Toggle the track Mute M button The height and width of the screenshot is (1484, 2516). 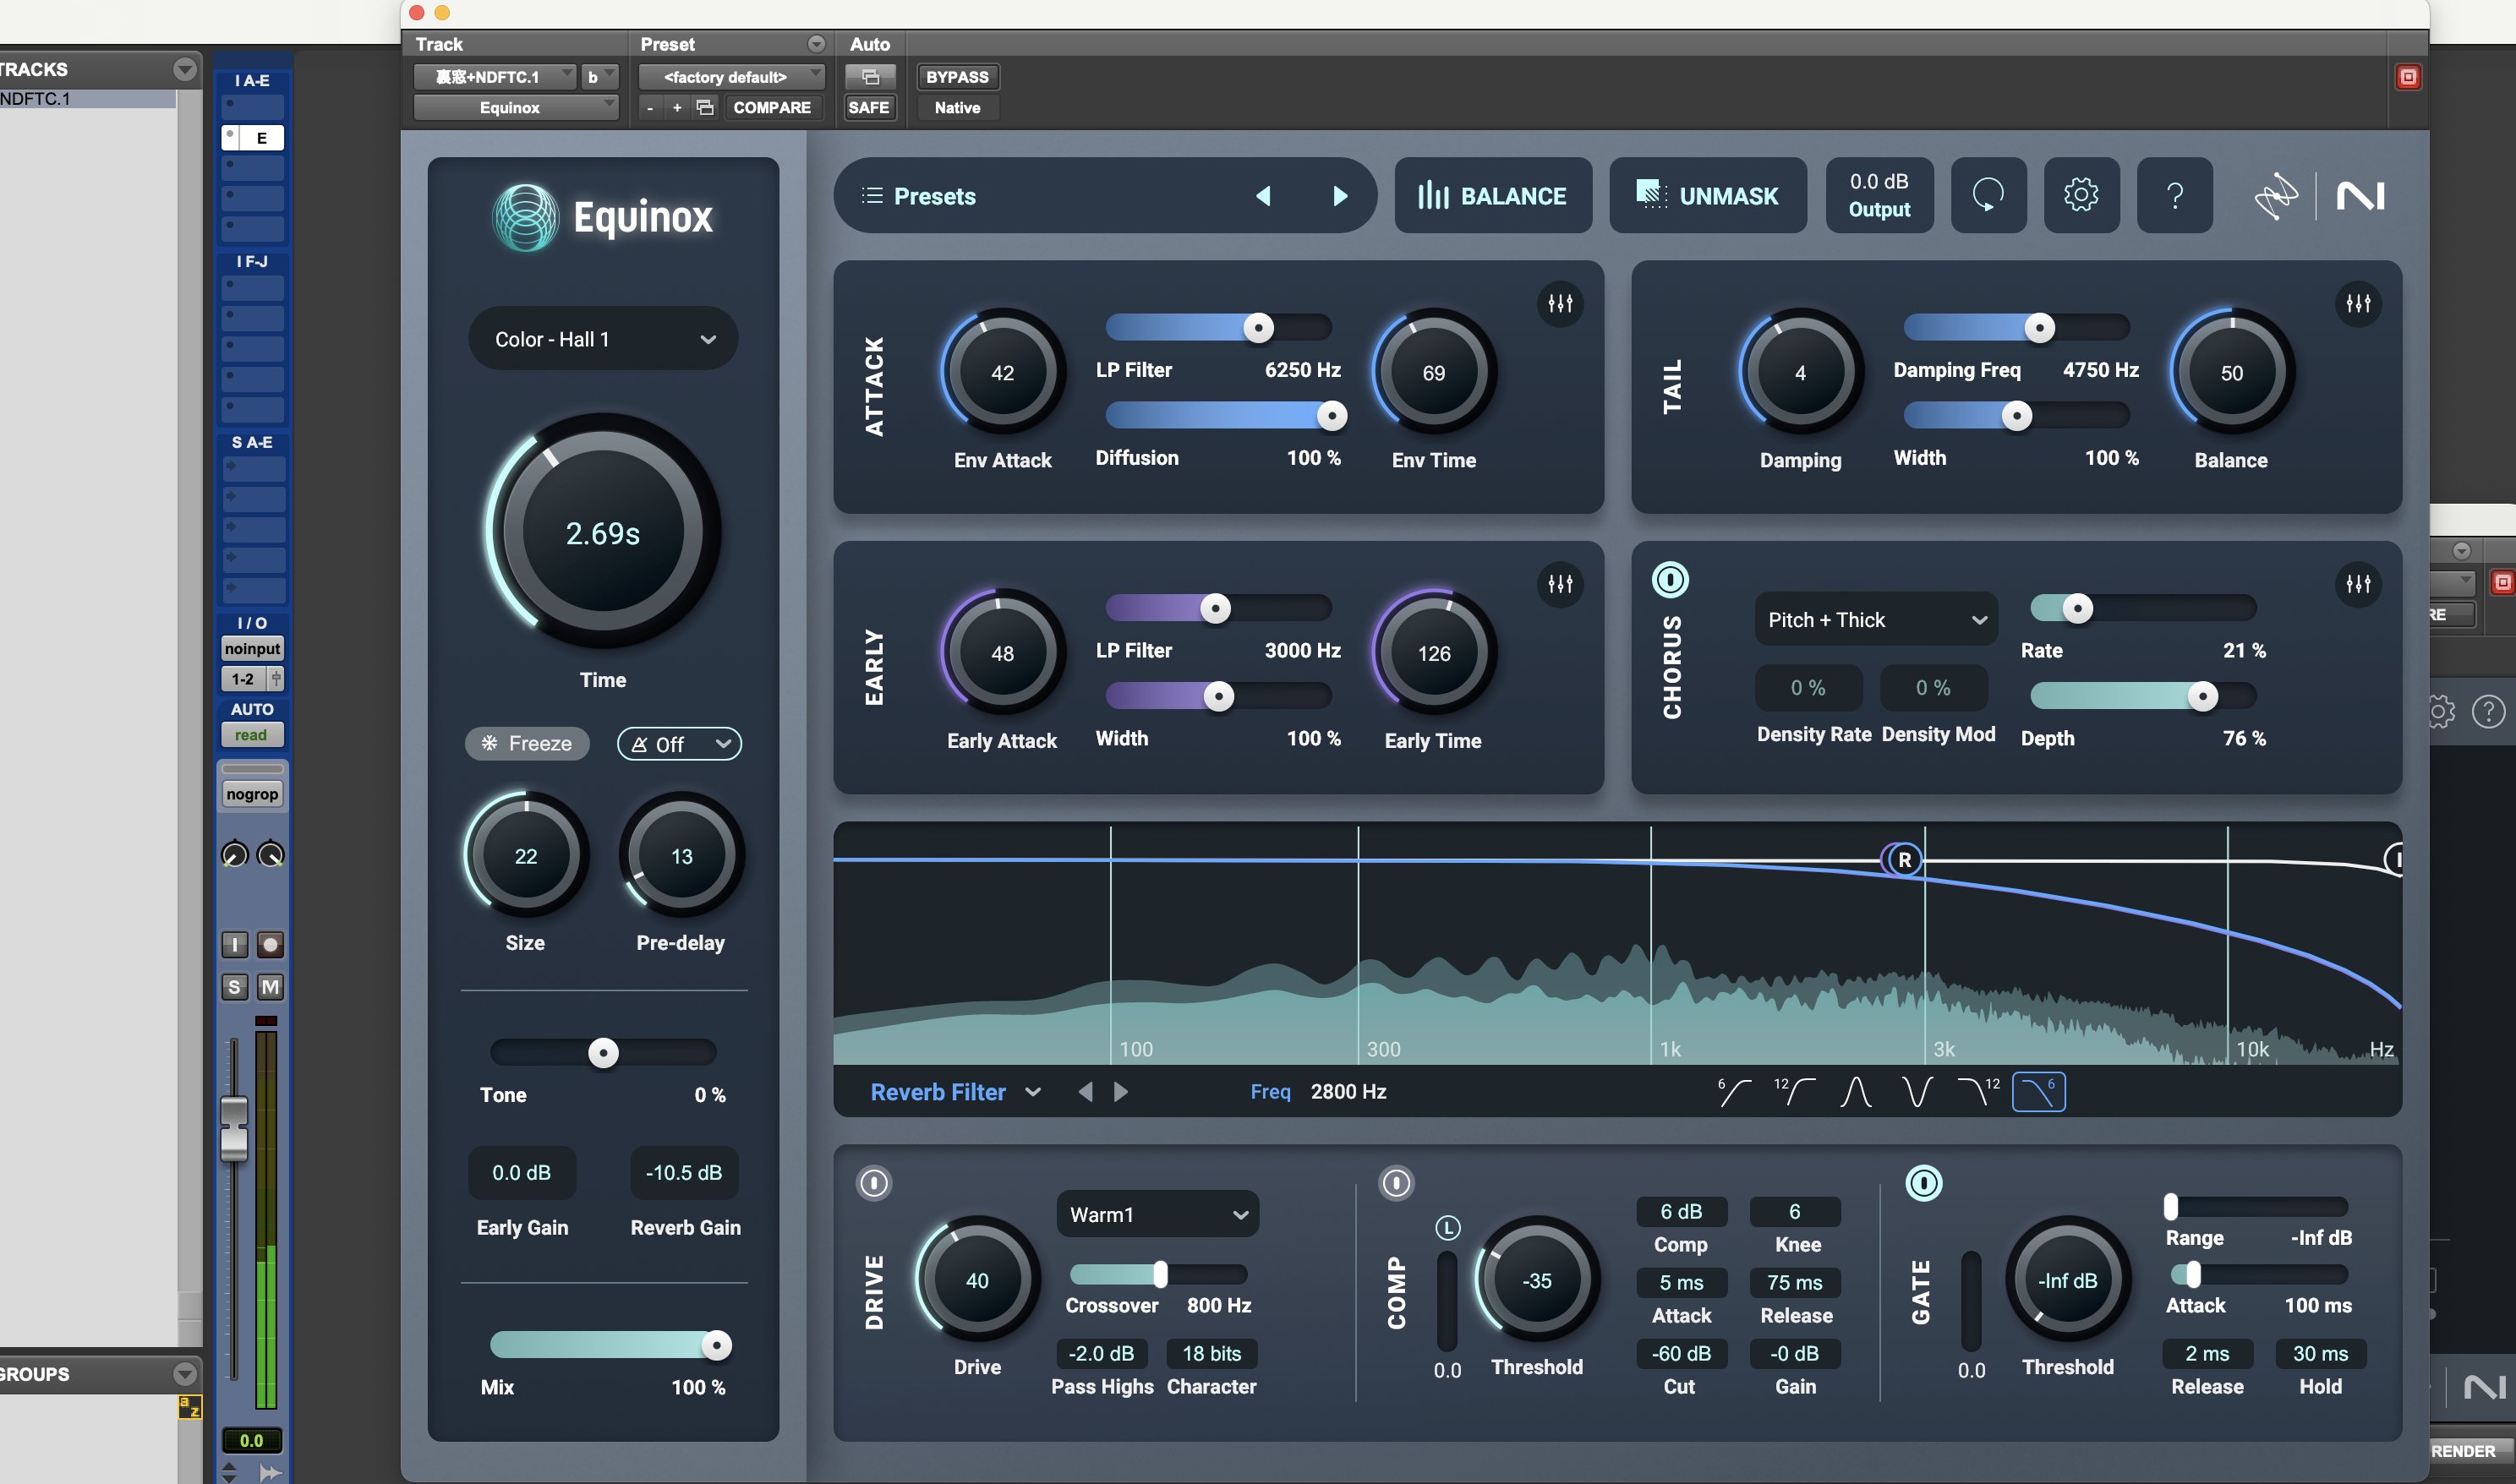point(270,987)
